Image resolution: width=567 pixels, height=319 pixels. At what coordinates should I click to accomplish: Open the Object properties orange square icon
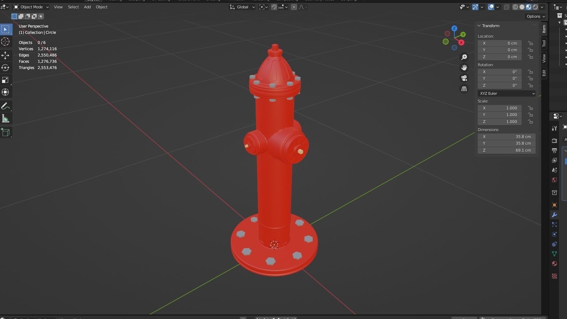[x=554, y=205]
